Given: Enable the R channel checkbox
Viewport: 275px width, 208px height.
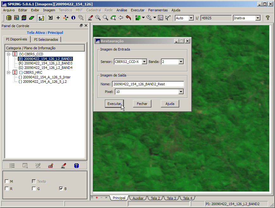Looking at the screenshot, I should point(7,189).
